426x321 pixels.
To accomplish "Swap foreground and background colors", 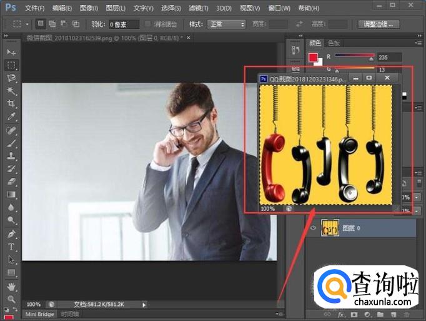I will coord(15,310).
